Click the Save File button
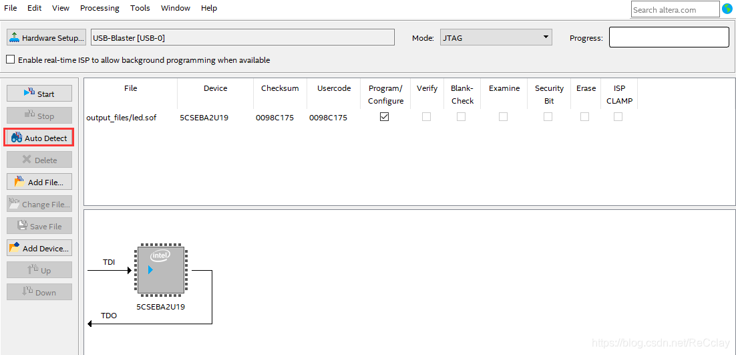The image size is (736, 355). tap(39, 226)
